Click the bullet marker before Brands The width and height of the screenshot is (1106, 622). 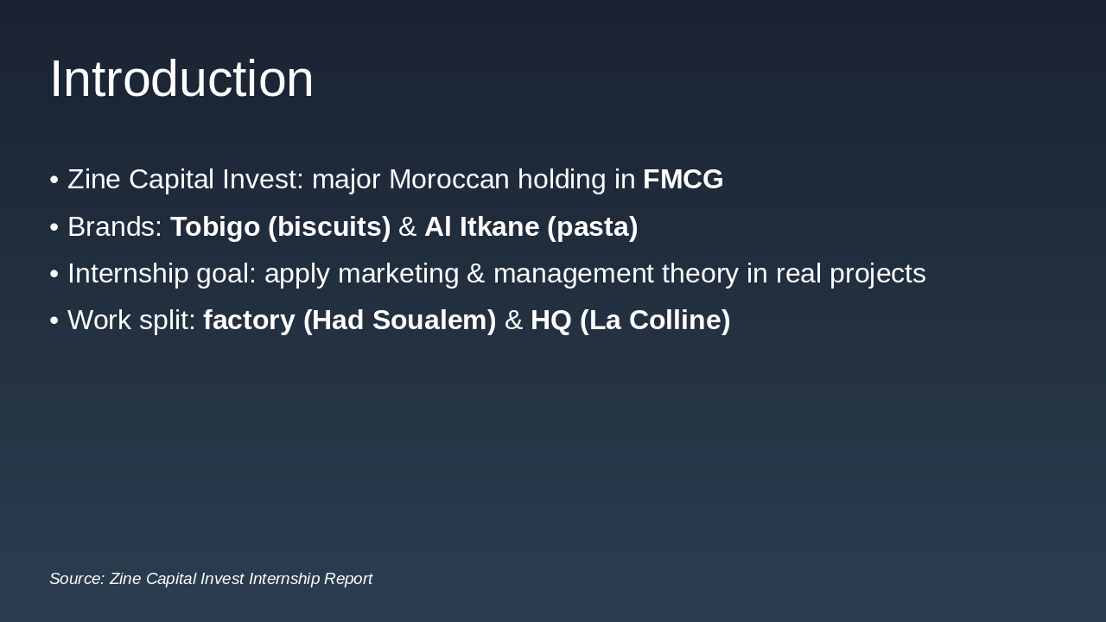pos(54,227)
